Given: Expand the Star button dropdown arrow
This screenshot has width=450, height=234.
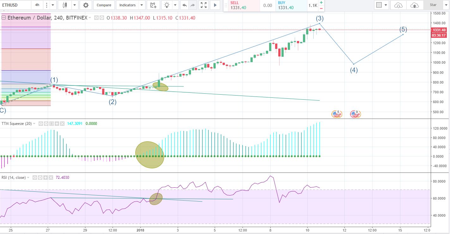Looking at the screenshot, I should point(446,5).
